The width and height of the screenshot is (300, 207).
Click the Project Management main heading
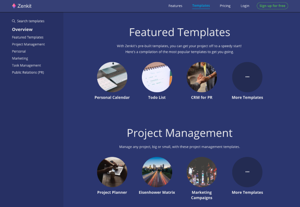pyautogui.click(x=180, y=133)
